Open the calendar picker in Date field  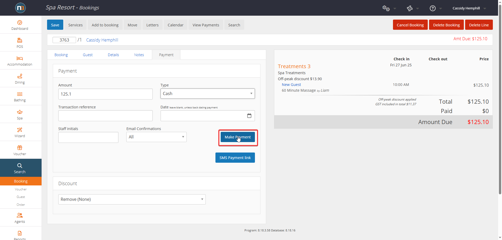coord(249,116)
